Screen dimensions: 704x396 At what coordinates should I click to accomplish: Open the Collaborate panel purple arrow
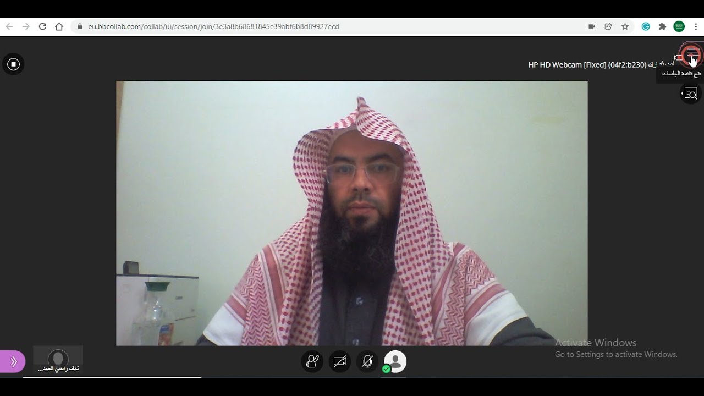pyautogui.click(x=13, y=361)
